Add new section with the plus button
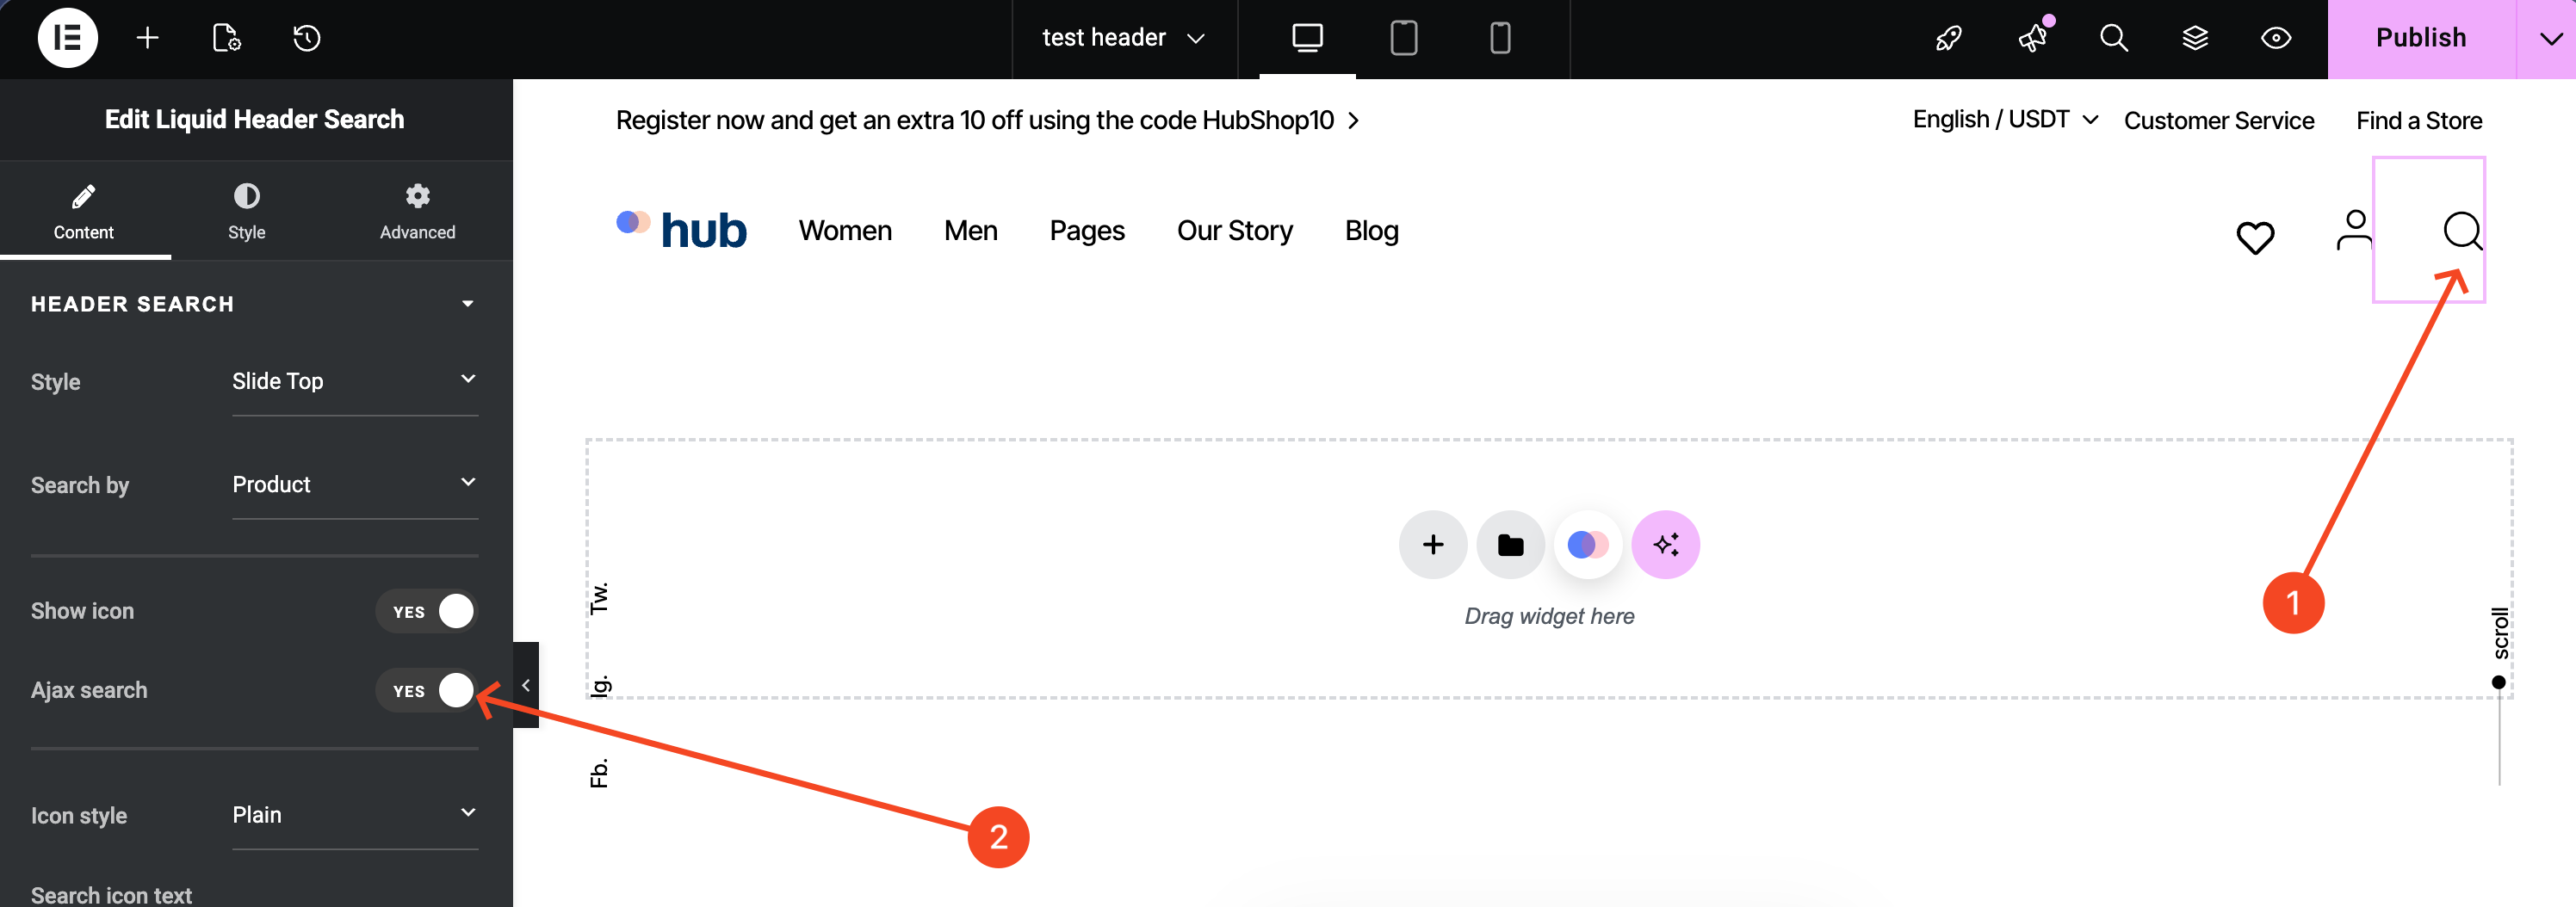Screen dimensions: 2576x907 tap(1433, 544)
